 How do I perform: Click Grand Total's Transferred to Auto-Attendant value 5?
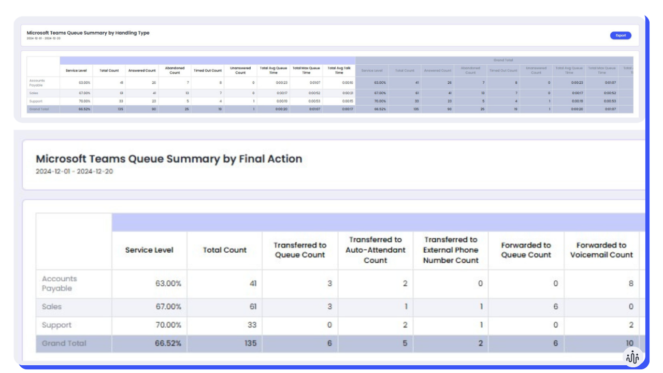coord(405,343)
